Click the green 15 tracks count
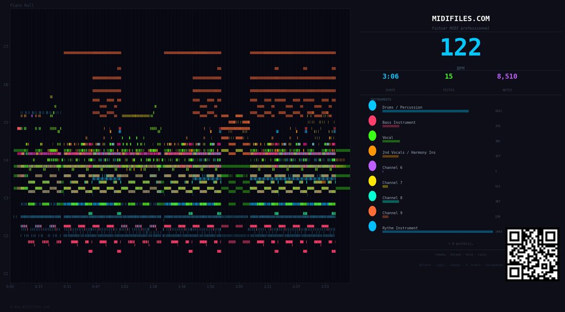The image size is (565, 312). [448, 77]
